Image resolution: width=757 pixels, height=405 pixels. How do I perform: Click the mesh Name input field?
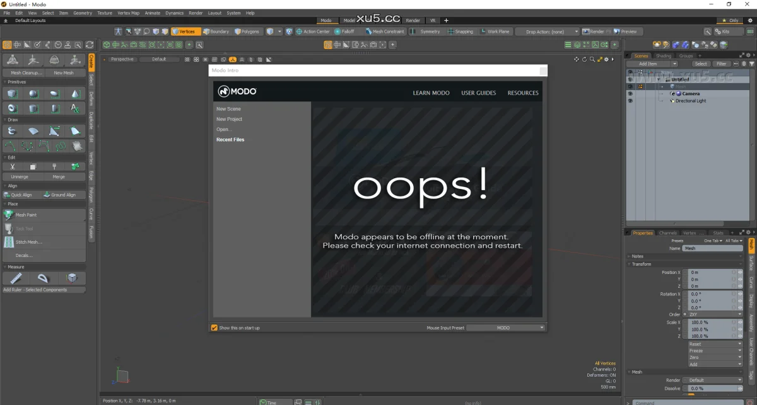pos(712,248)
